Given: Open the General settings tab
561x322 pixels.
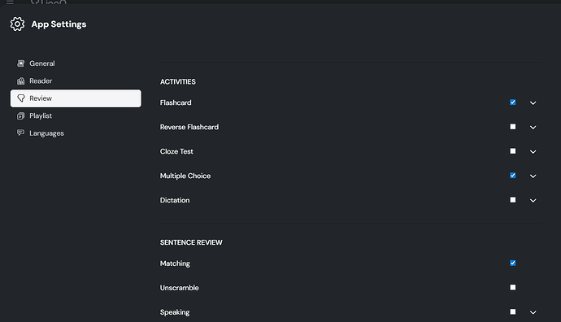Looking at the screenshot, I should point(76,63).
